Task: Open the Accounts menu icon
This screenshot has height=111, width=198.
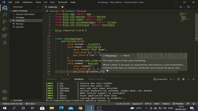Action: [x=5, y=92]
